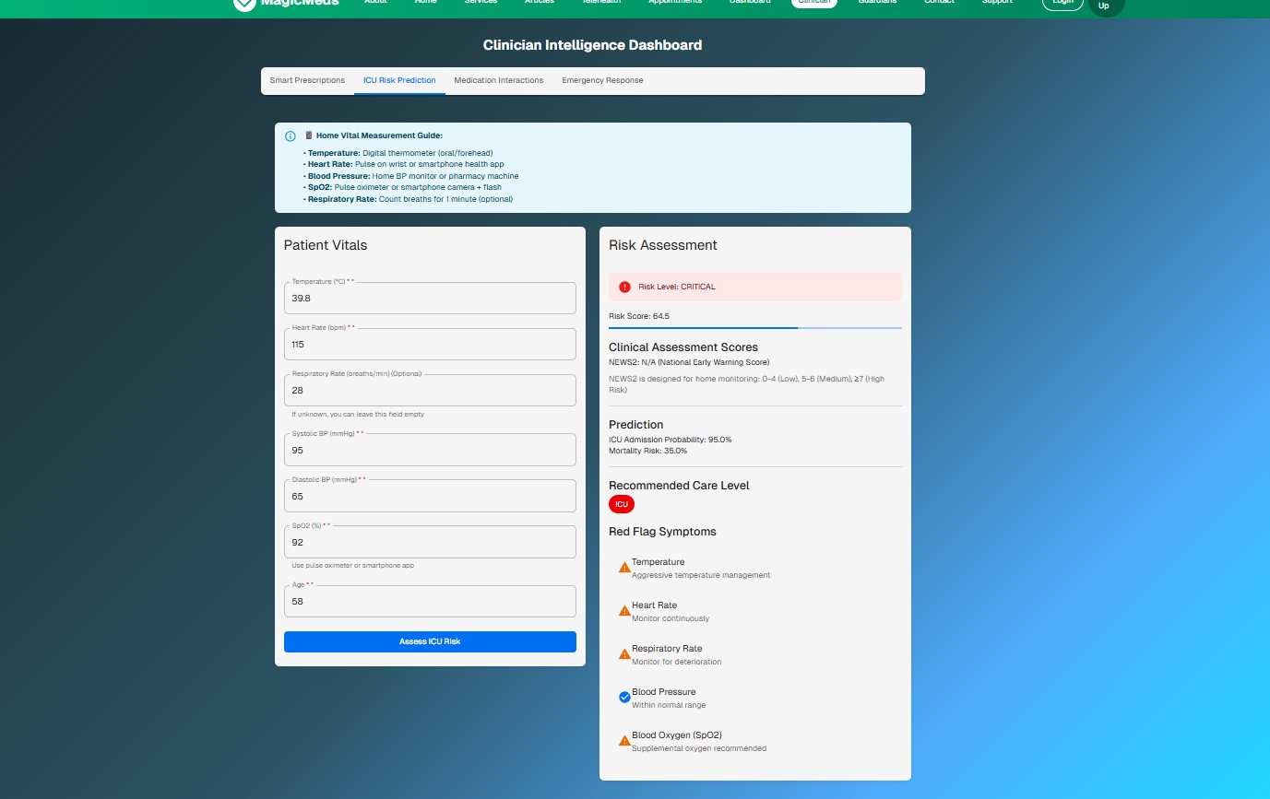Click the Risk Level: CRITICAL alert banner
Viewport: 1270px width, 799px height.
pos(755,287)
